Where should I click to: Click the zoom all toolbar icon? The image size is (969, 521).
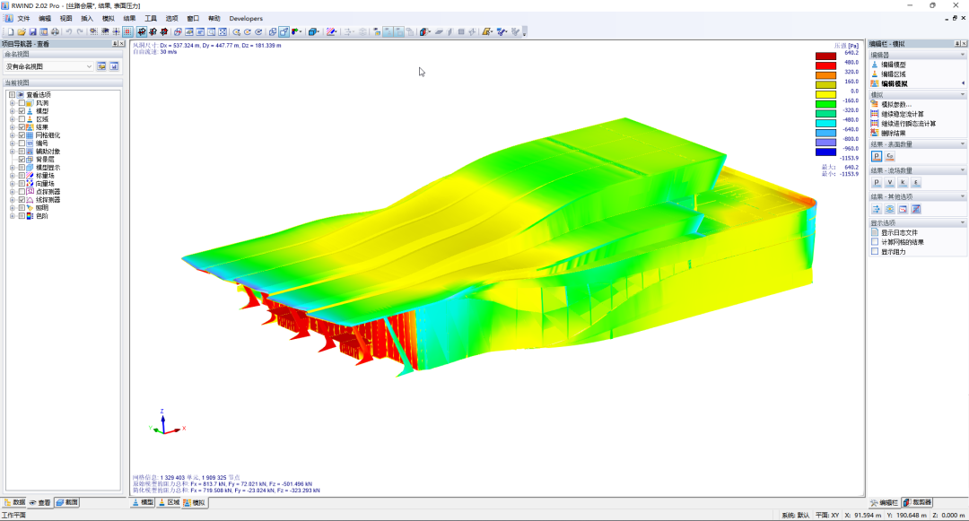click(x=223, y=31)
